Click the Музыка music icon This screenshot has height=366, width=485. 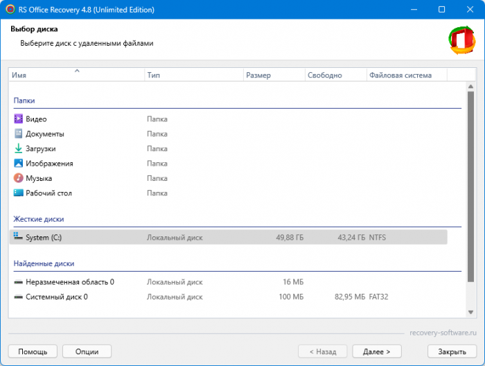(x=18, y=178)
